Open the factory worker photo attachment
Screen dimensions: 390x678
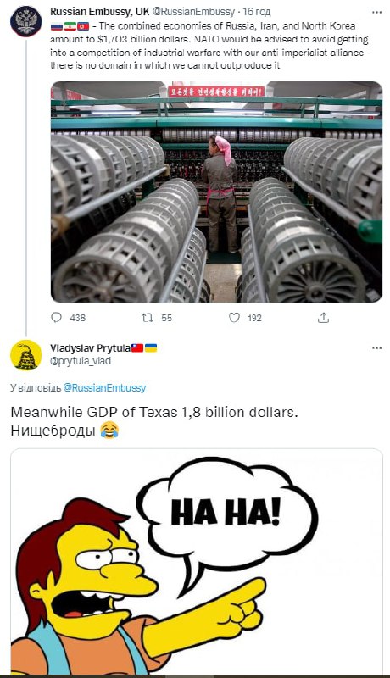click(x=216, y=192)
